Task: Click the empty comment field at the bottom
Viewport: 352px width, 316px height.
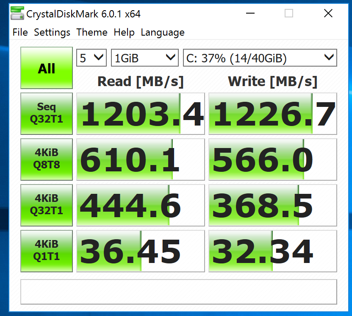Action: (x=179, y=292)
